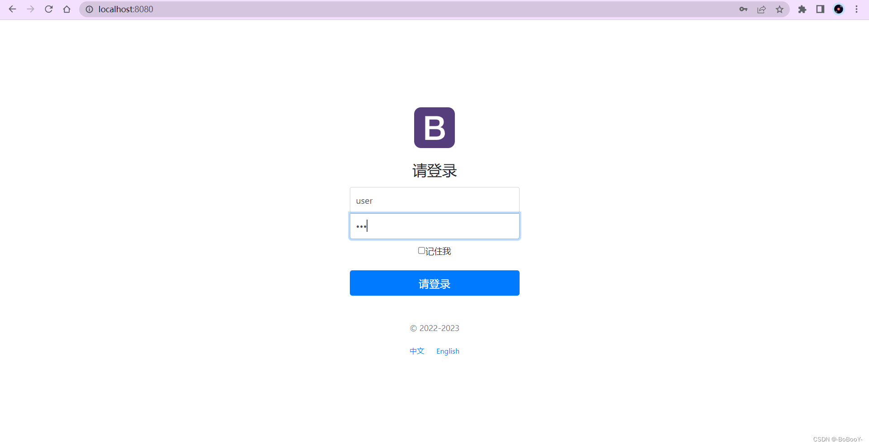
Task: Reload the page
Action: 48,9
